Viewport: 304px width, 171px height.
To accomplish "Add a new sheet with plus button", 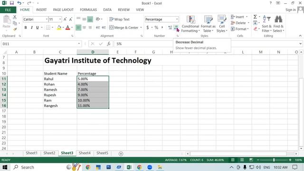I will coord(121,154).
